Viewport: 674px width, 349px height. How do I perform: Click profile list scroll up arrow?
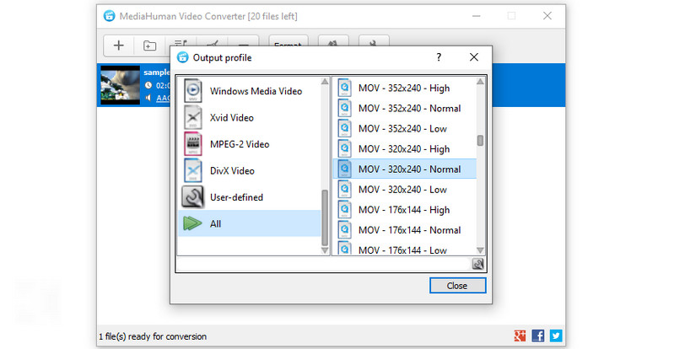coord(480,81)
